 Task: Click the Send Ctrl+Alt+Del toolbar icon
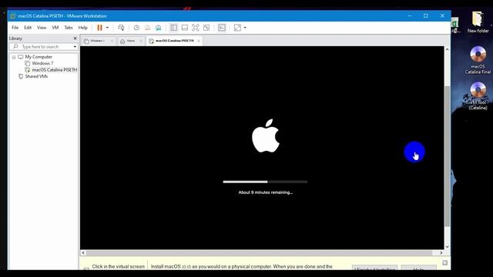tap(121, 28)
